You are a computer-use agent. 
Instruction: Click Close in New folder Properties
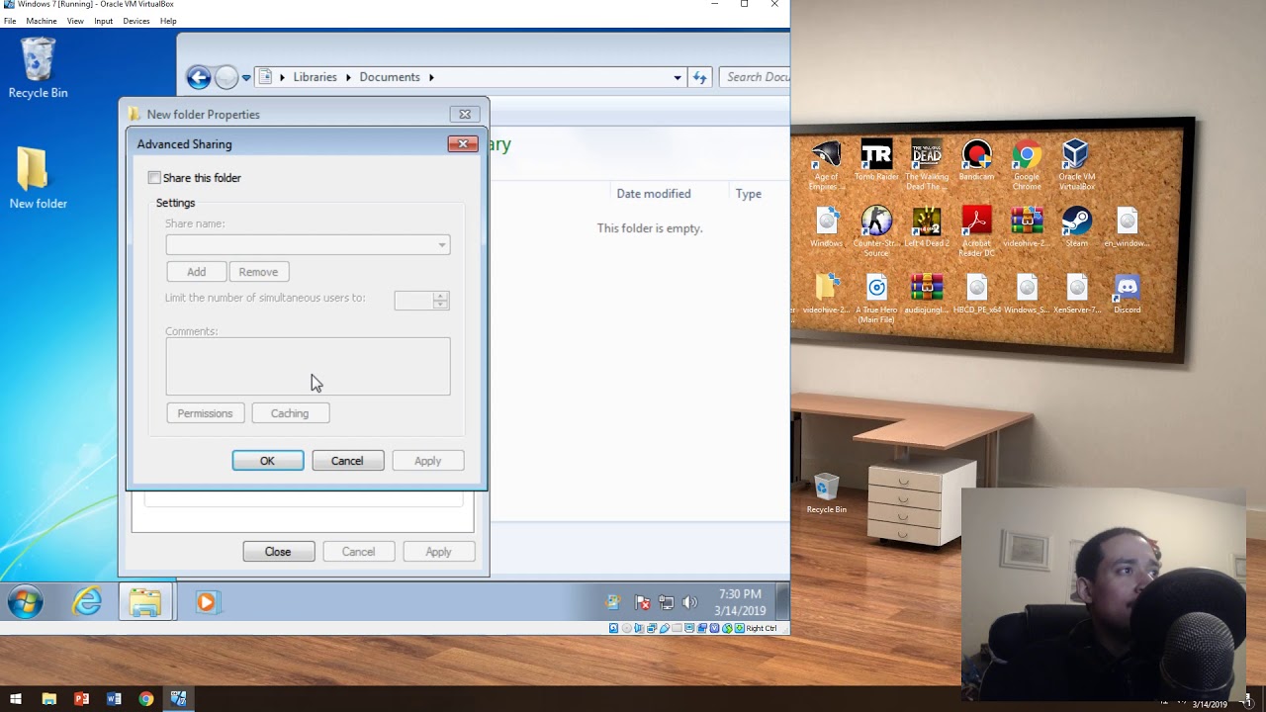(278, 552)
